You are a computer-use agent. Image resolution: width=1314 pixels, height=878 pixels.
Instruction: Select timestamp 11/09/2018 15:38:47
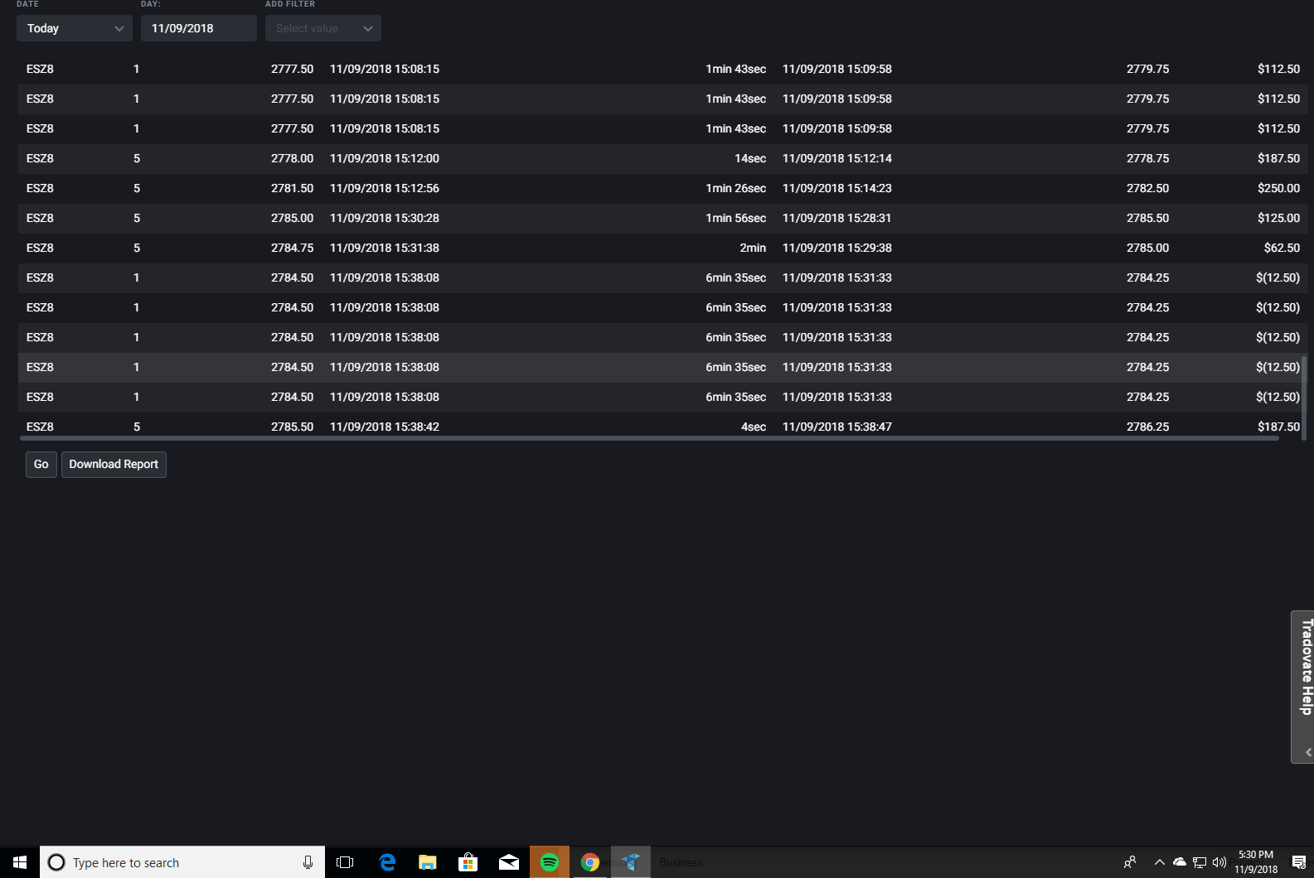(837, 427)
